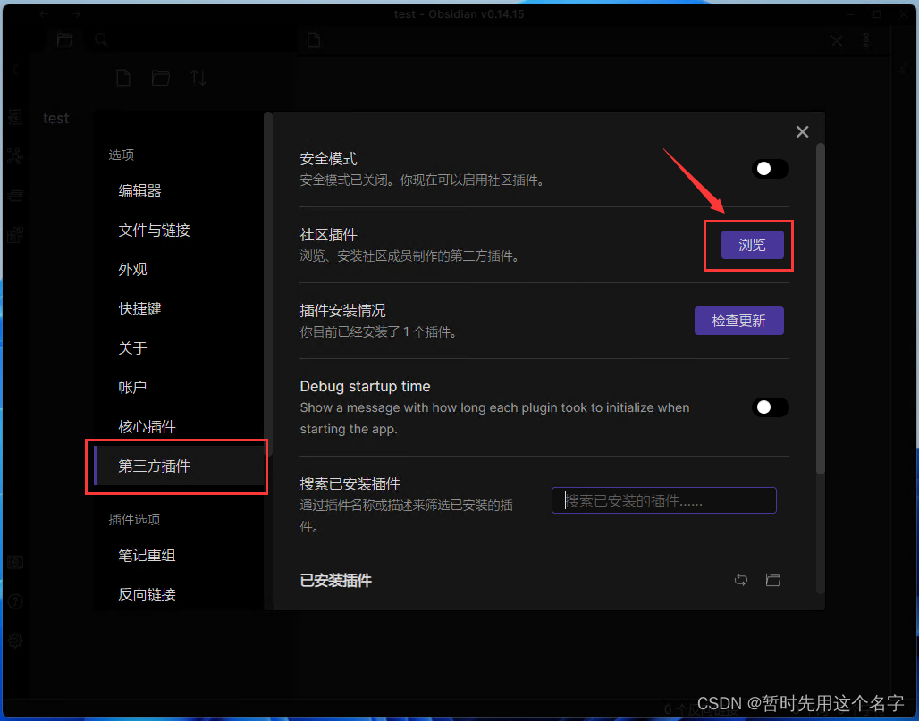
Task: Click the more options dots in pane header
Action: 866,40
